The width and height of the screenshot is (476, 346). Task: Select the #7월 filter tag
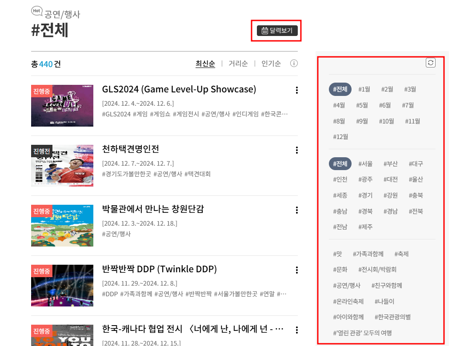[408, 105]
